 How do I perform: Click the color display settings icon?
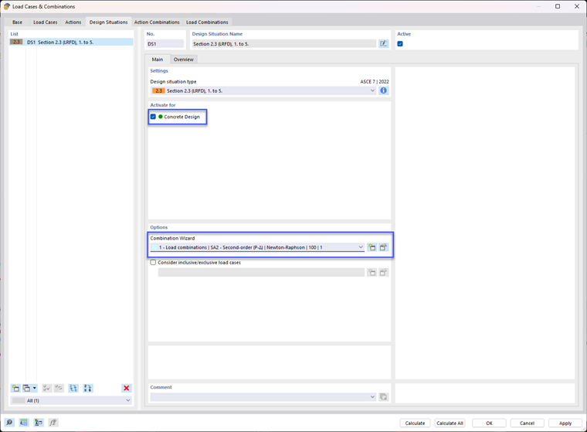tap(38, 423)
